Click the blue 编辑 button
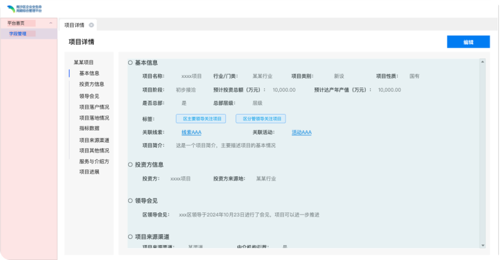 pos(468,42)
